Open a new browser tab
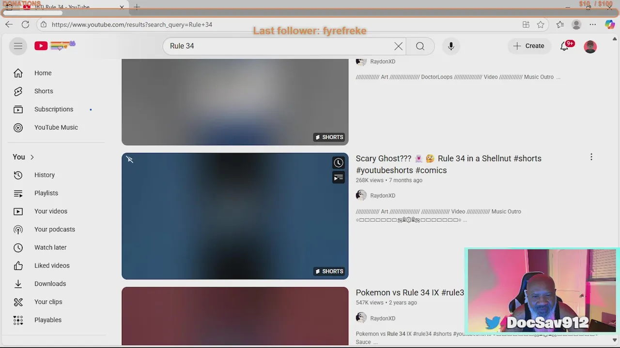This screenshot has width=620, height=348. click(x=137, y=7)
